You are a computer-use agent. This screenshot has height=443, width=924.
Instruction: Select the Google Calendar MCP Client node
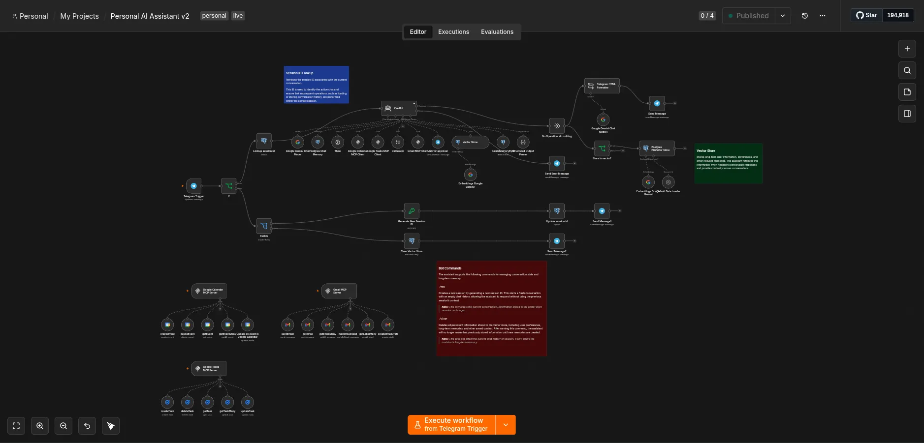(x=358, y=142)
